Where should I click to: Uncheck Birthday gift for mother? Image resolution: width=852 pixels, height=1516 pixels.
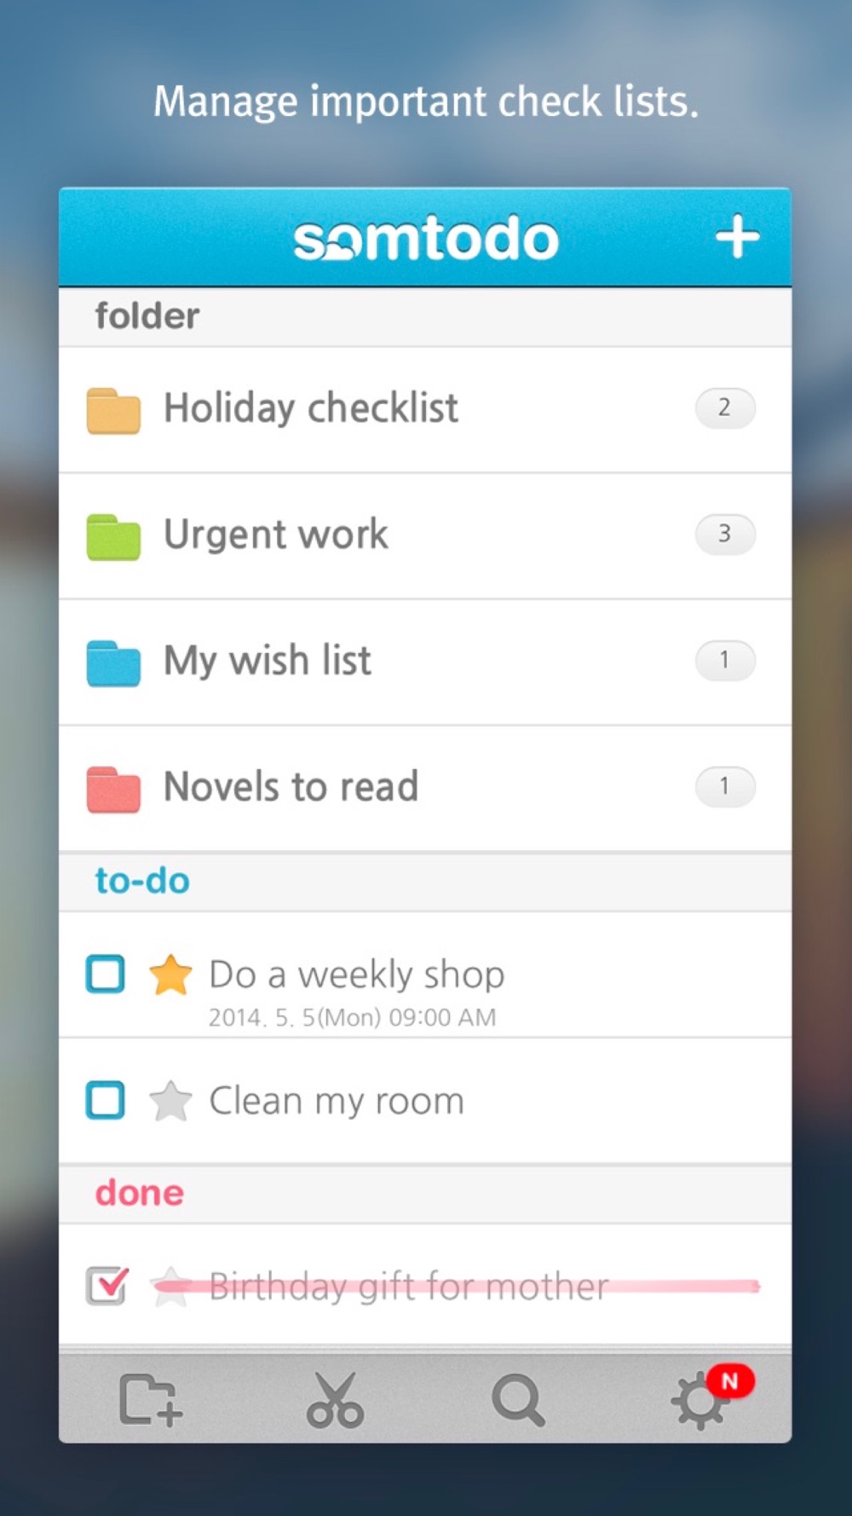(106, 1286)
